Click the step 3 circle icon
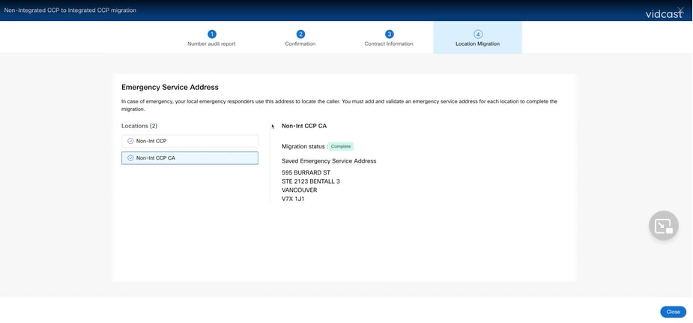Image resolution: width=693 pixels, height=323 pixels. 389,34
